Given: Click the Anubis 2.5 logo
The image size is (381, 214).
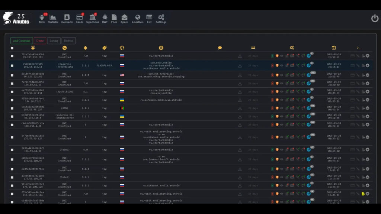Looking at the screenshot, I should point(16,18).
